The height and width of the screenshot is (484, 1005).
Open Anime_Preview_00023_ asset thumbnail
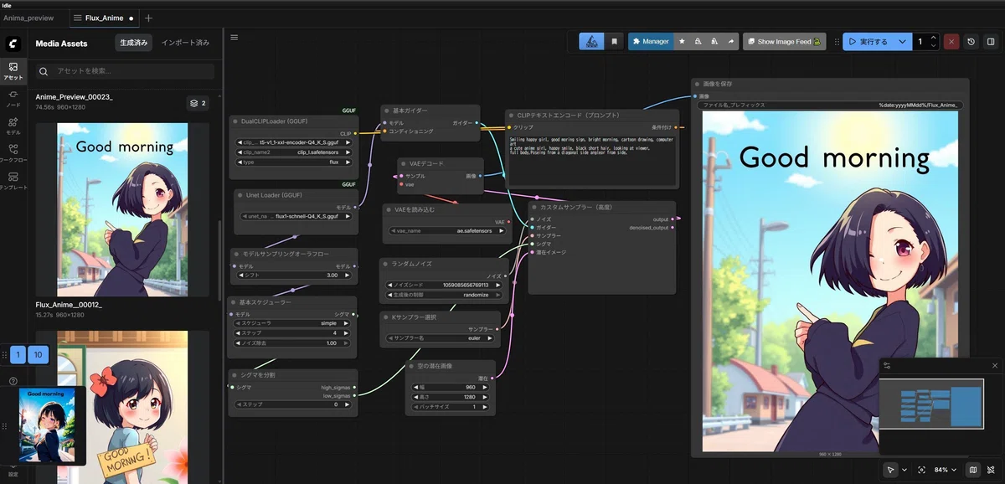[x=122, y=209]
